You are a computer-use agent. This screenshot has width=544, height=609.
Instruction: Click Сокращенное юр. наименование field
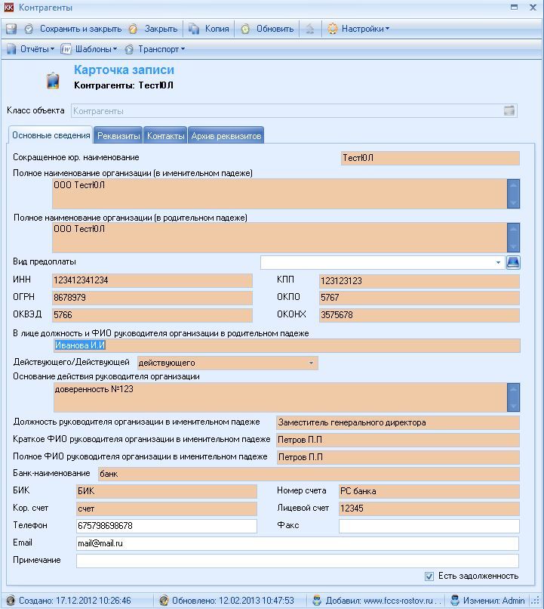click(430, 158)
